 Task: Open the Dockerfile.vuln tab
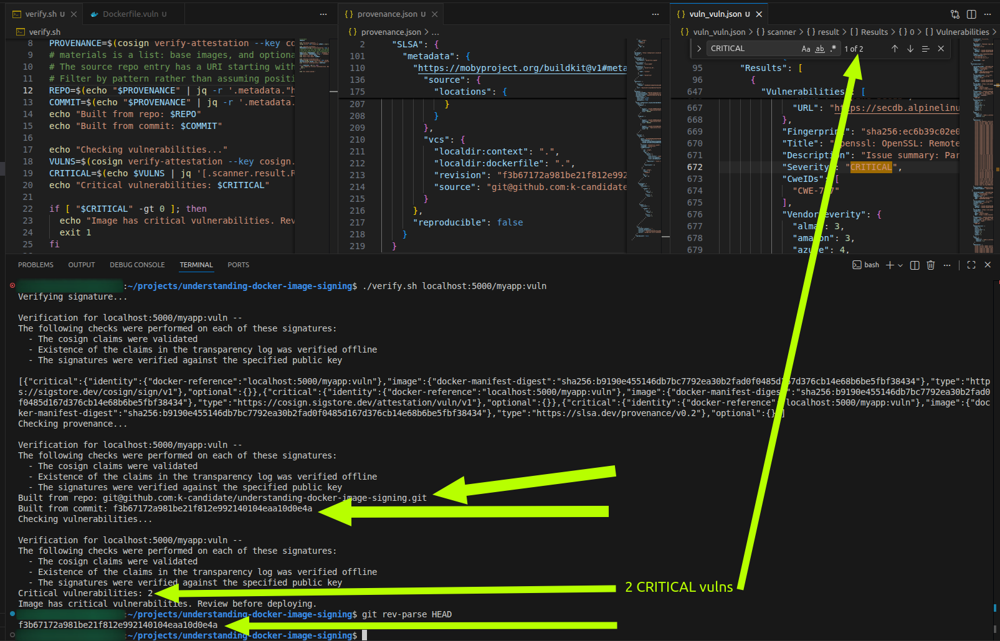click(132, 13)
